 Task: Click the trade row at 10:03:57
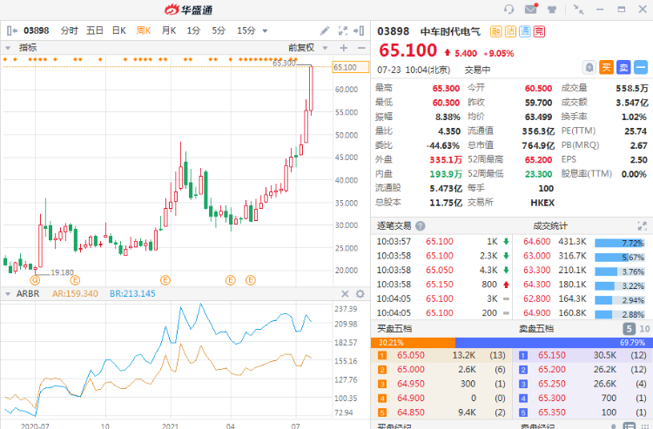pyautogui.click(x=442, y=241)
